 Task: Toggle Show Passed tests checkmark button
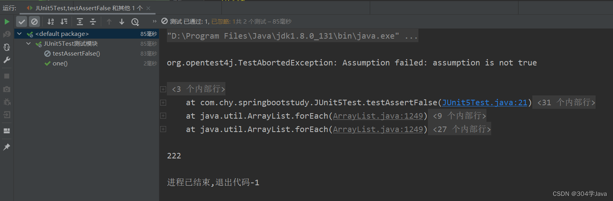point(22,22)
